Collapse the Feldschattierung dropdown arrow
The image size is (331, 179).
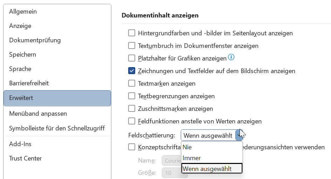click(x=239, y=135)
